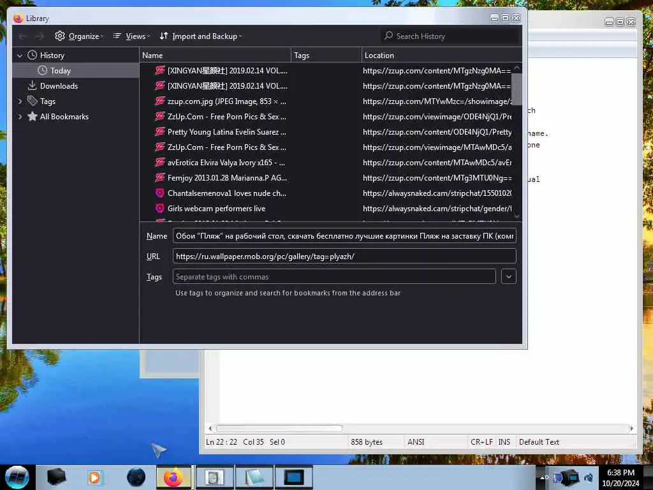Click the notepad editor taskbar icon
This screenshot has height=490, width=653.
[x=254, y=477]
